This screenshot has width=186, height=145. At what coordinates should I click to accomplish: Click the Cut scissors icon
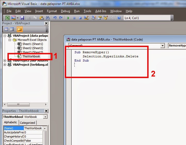[30, 18]
